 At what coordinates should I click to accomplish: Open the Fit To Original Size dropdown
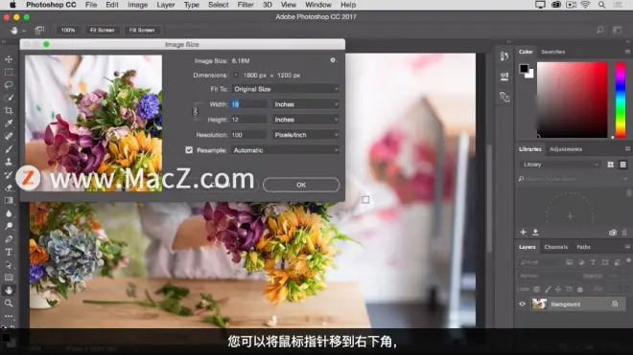286,89
